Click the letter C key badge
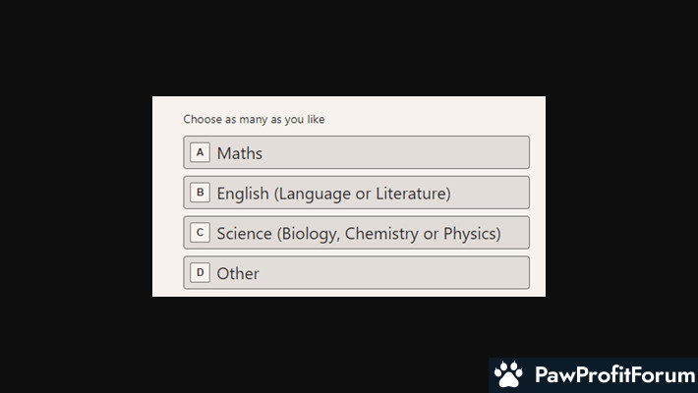This screenshot has width=698, height=393. point(200,232)
